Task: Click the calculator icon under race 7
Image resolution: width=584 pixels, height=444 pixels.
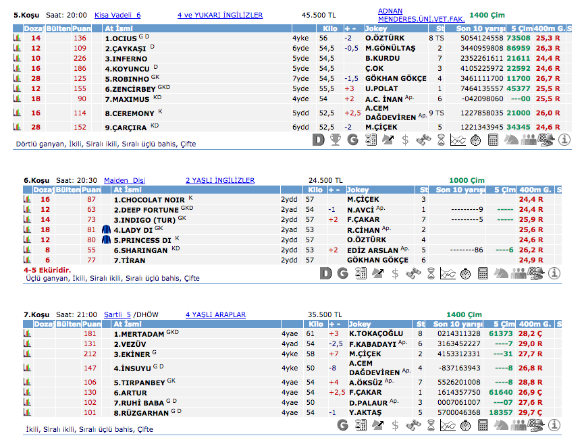Action: pyautogui.click(x=483, y=424)
